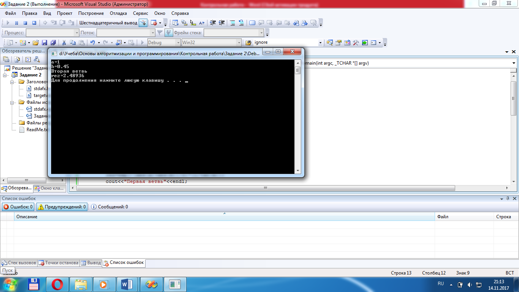Click the Save All icon in toolbar
519x292 pixels.
pyautogui.click(x=53, y=43)
